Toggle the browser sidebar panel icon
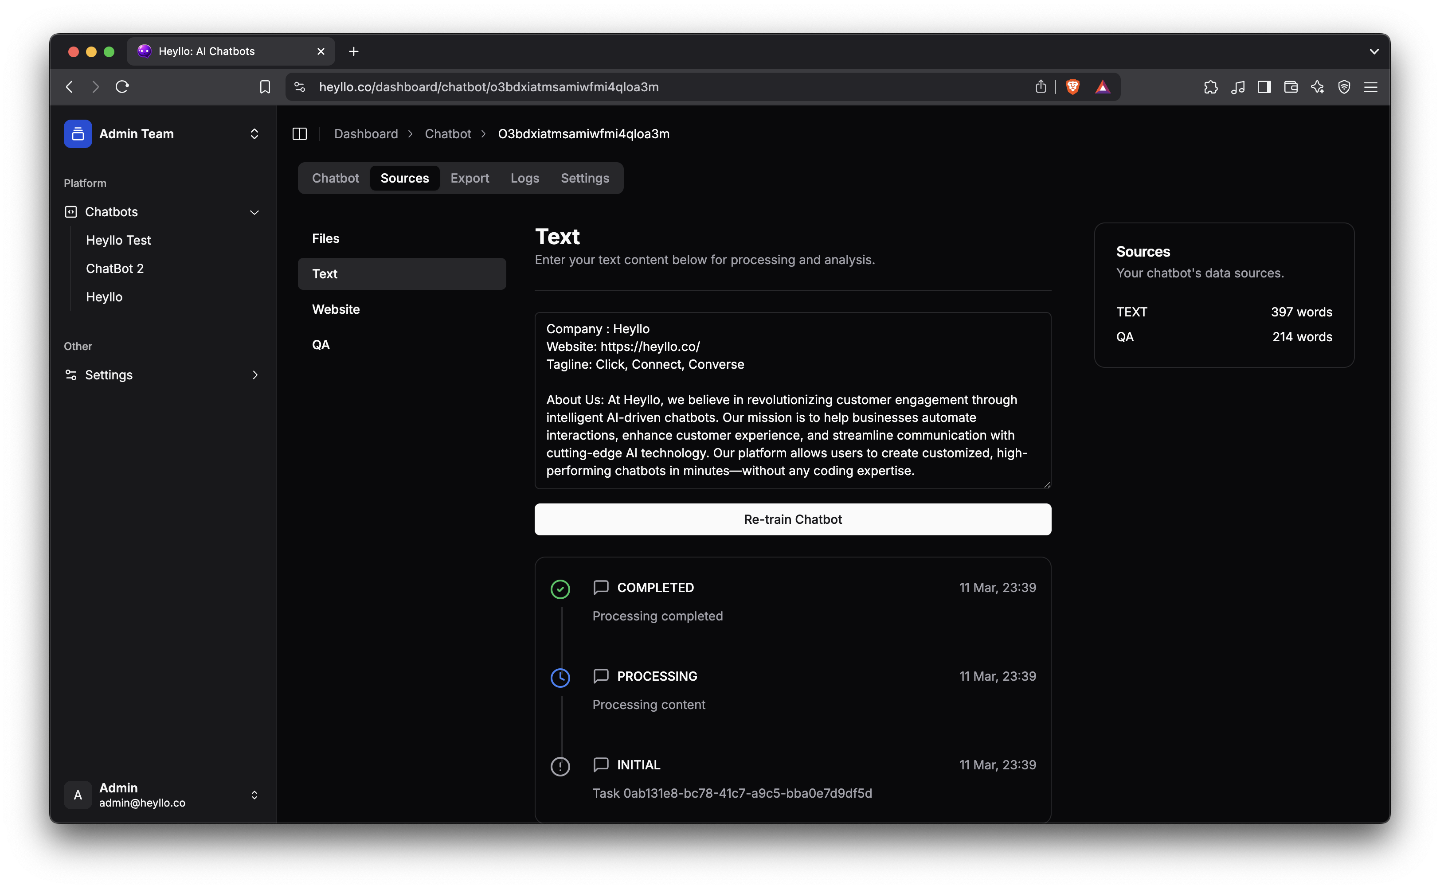Image resolution: width=1440 pixels, height=889 pixels. pyautogui.click(x=1264, y=87)
